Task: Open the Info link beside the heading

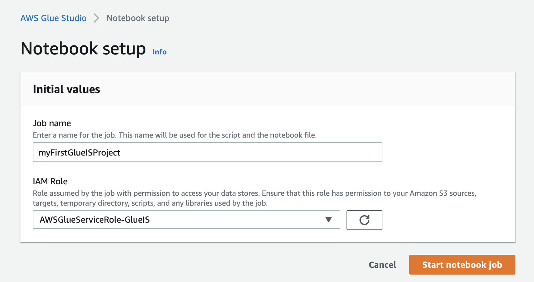Action: (159, 52)
